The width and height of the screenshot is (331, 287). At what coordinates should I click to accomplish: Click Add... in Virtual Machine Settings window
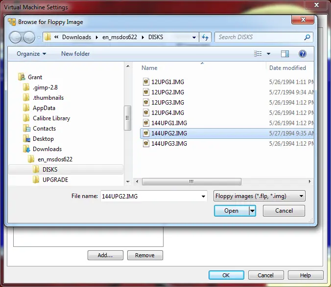click(105, 255)
